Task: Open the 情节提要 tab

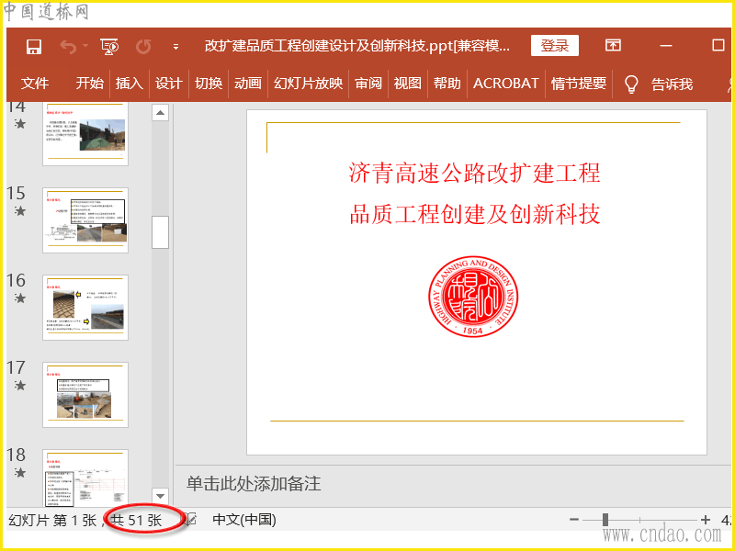Action: coord(579,84)
